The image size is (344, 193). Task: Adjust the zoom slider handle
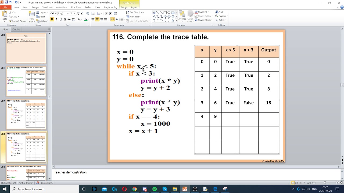(325, 183)
